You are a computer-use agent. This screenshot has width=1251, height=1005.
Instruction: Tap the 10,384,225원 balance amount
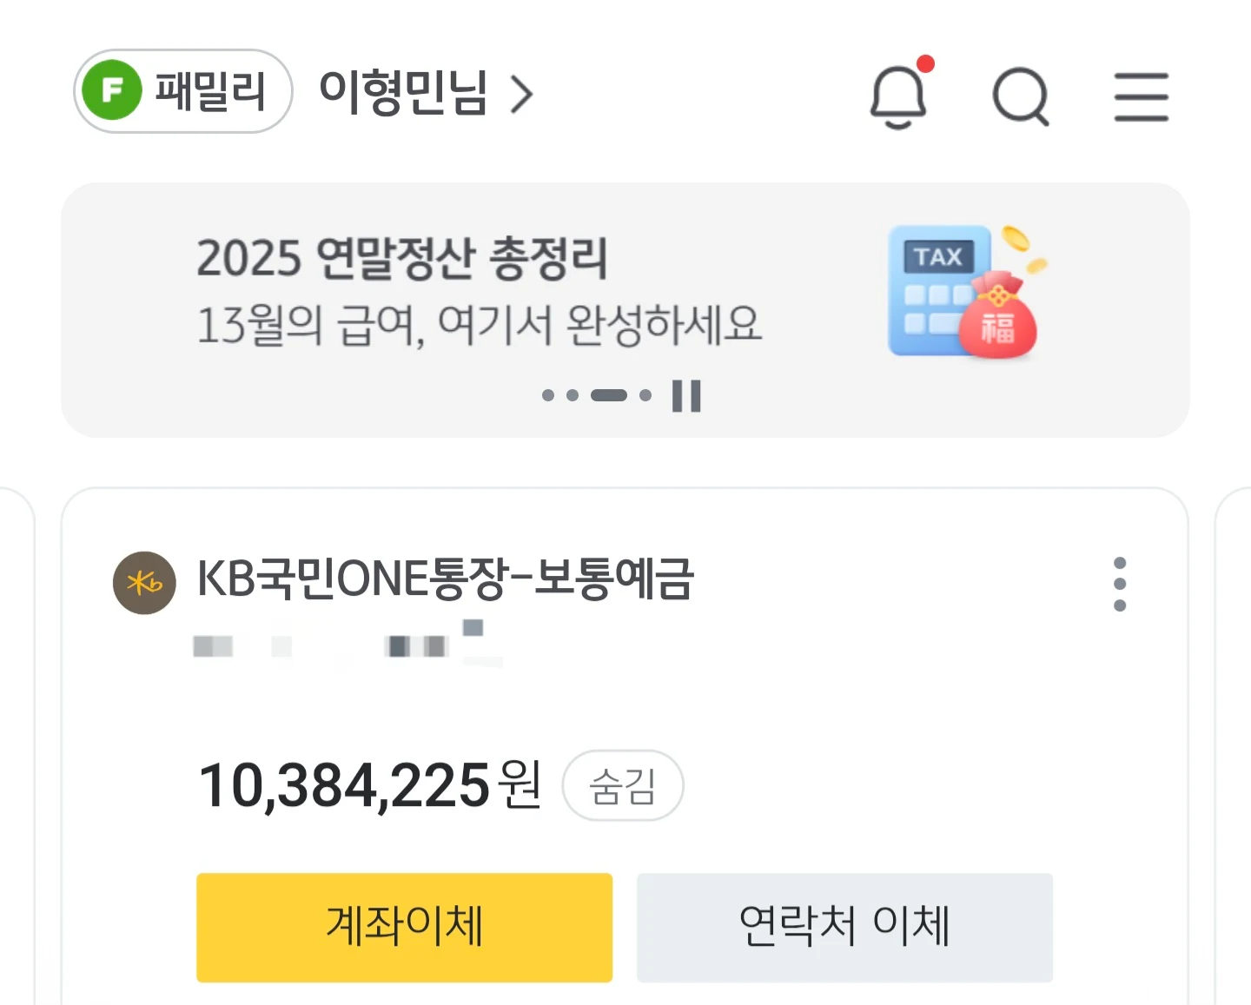pos(370,786)
